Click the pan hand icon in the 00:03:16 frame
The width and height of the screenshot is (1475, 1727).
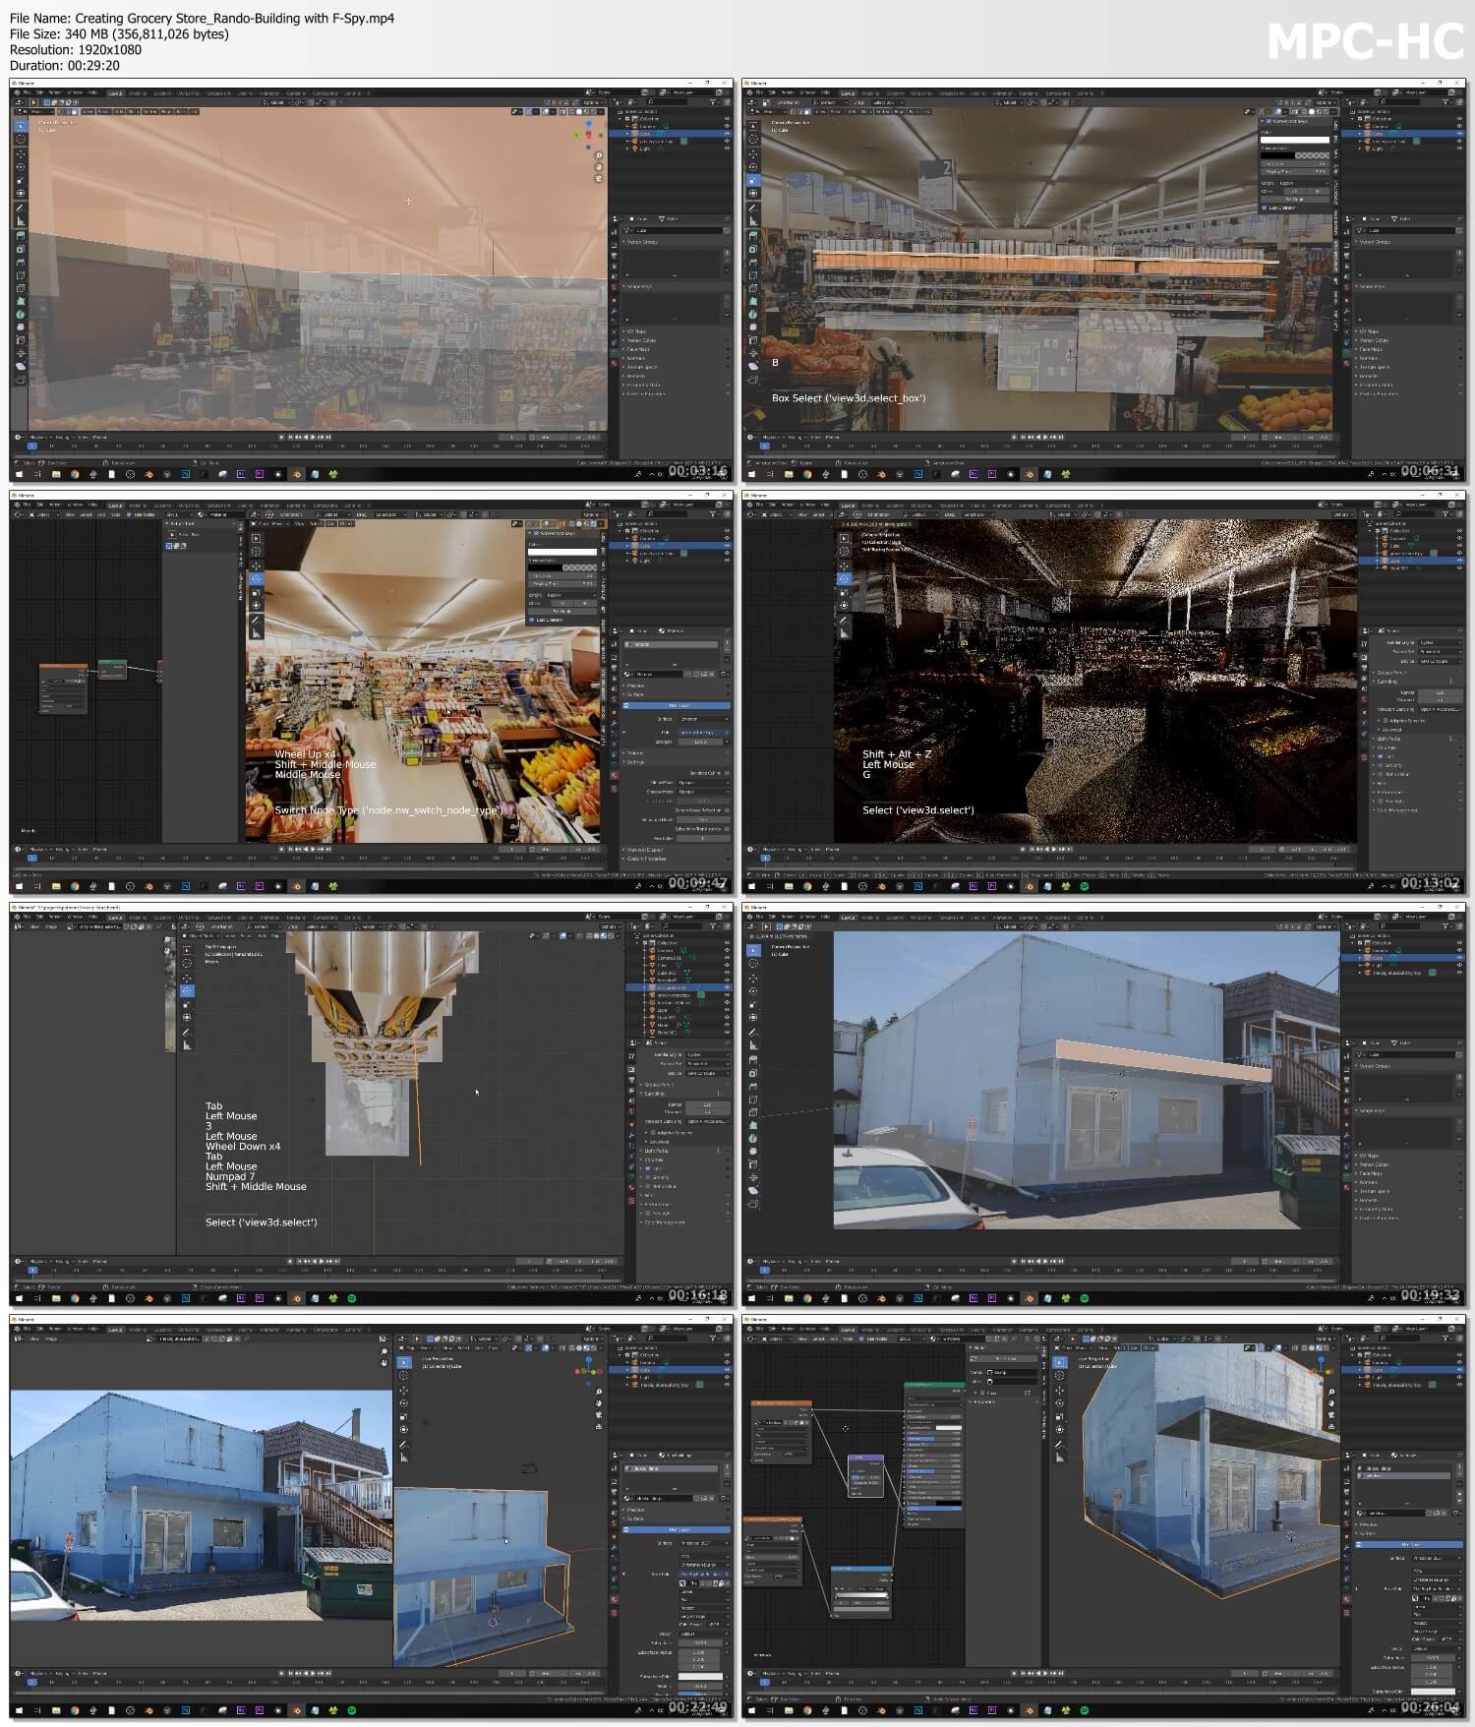599,167
